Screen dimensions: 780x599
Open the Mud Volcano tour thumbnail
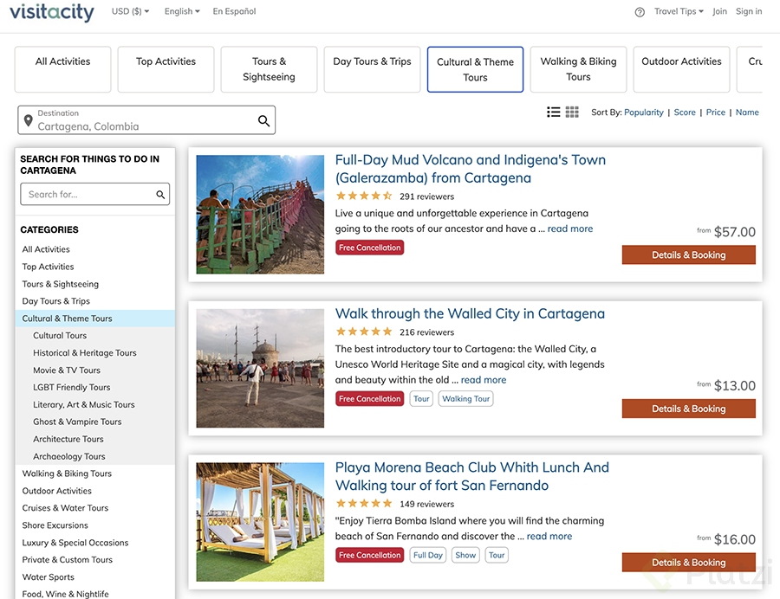click(260, 215)
